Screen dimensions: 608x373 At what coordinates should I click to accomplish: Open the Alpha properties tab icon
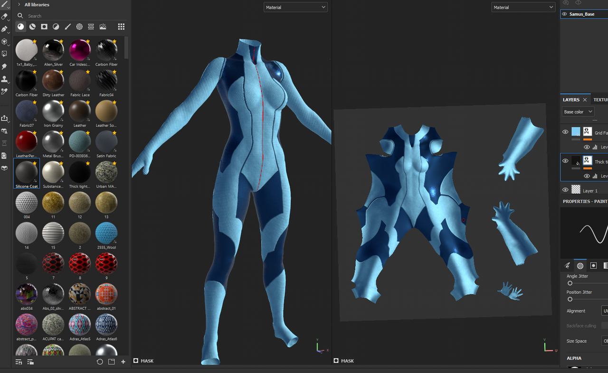(x=580, y=266)
